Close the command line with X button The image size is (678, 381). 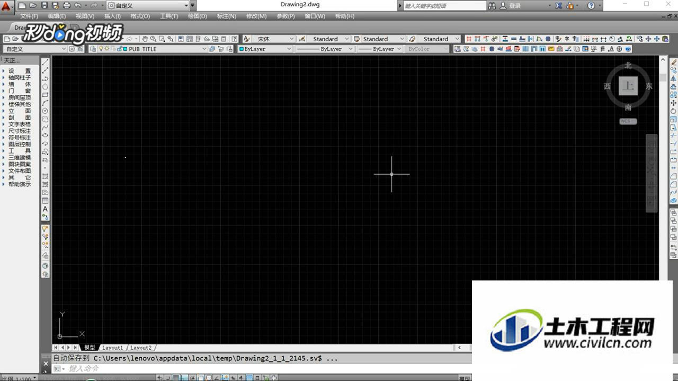pos(46,364)
